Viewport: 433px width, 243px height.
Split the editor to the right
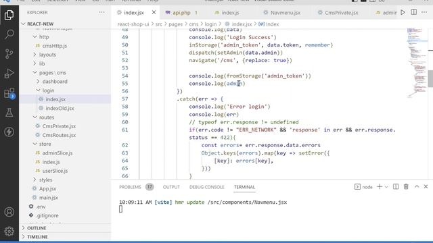tap(413, 12)
